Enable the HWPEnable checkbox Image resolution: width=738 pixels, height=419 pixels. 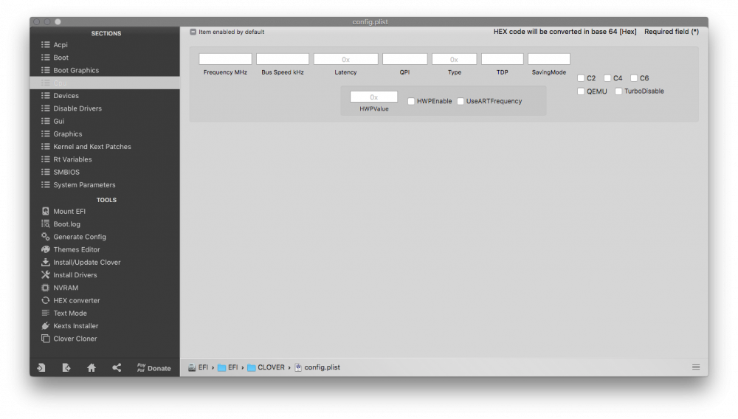click(x=411, y=101)
